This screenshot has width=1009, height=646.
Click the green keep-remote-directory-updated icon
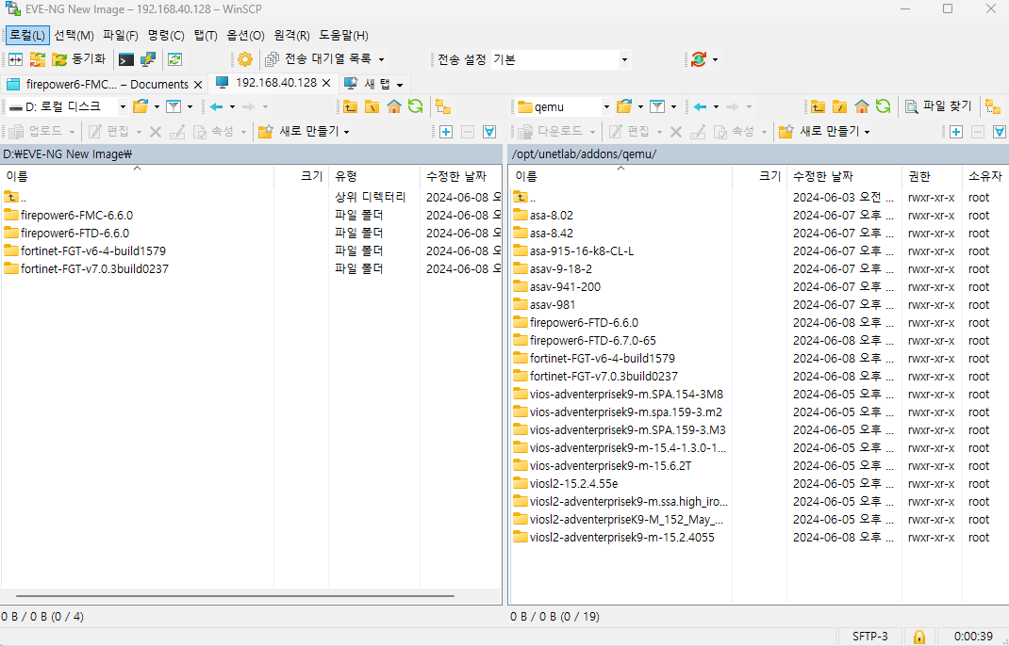175,59
